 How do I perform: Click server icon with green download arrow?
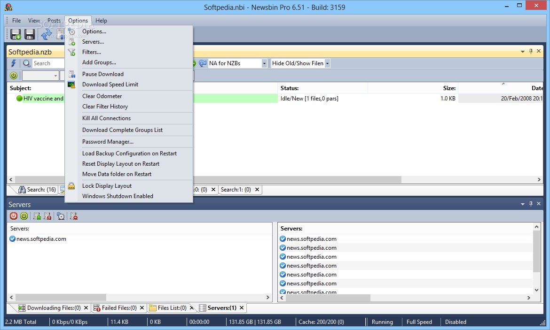[x=37, y=216]
